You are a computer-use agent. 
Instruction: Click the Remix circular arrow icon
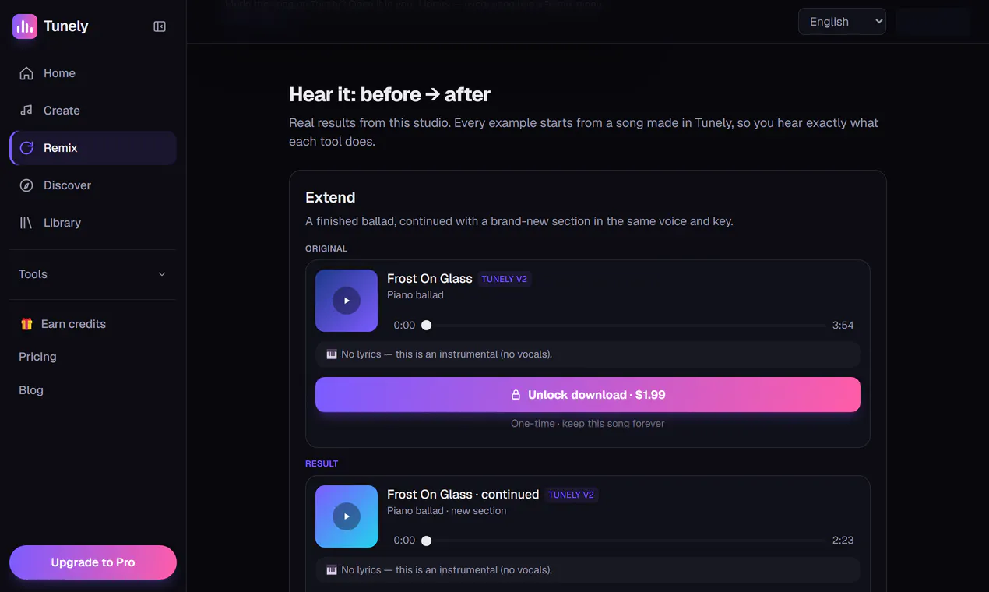point(26,148)
